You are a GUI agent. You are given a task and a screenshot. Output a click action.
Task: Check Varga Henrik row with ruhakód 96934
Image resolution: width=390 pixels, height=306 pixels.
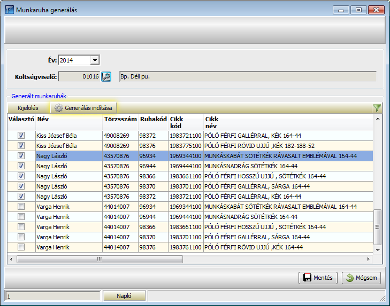coord(21,207)
